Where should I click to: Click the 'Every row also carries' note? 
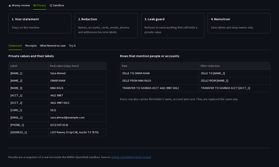(x=179, y=99)
